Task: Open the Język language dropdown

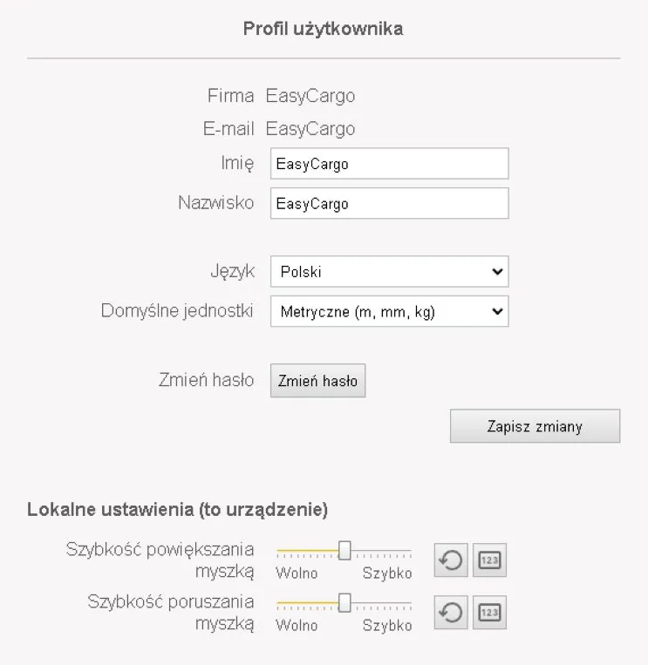Action: [389, 272]
